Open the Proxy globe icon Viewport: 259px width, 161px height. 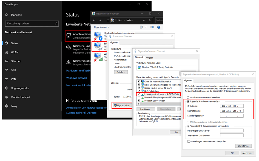click(x=7, y=106)
